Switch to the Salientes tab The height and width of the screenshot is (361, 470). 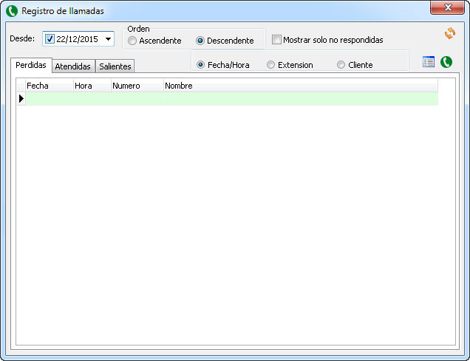pos(115,66)
